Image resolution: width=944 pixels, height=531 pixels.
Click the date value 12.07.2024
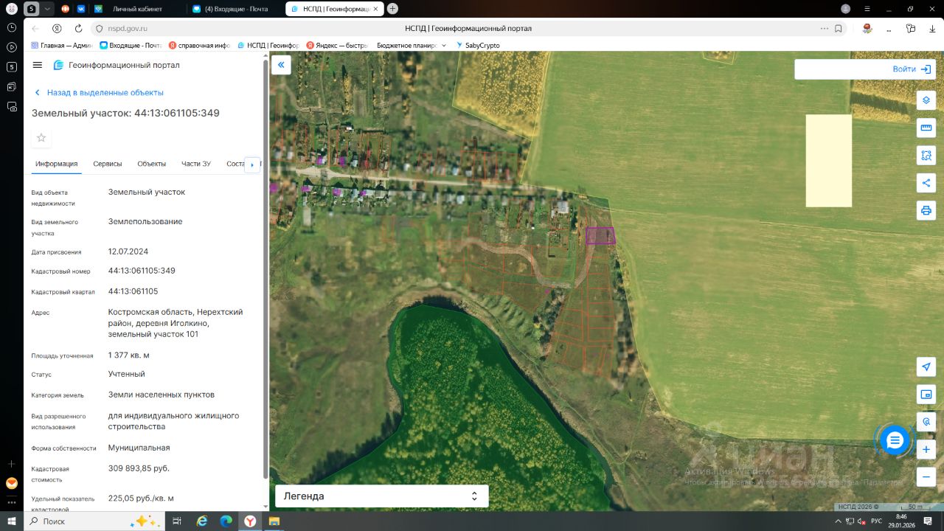[128, 251]
